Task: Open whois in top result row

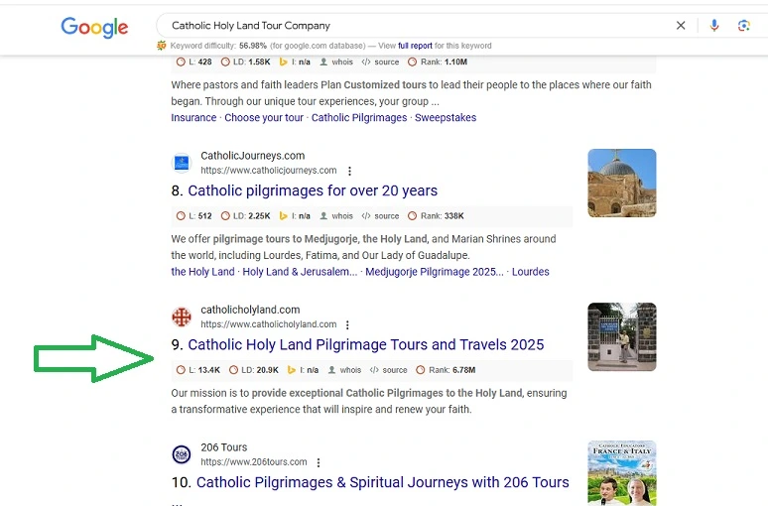Action: pos(336,63)
